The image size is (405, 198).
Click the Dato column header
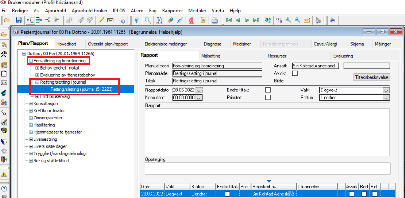(152, 187)
